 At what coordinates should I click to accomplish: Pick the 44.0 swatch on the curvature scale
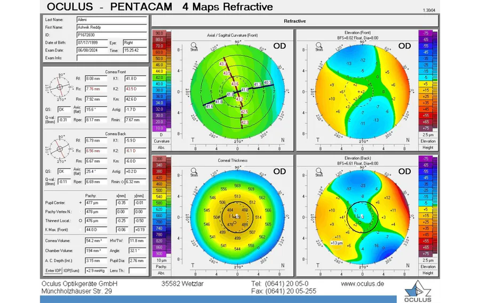(159, 71)
